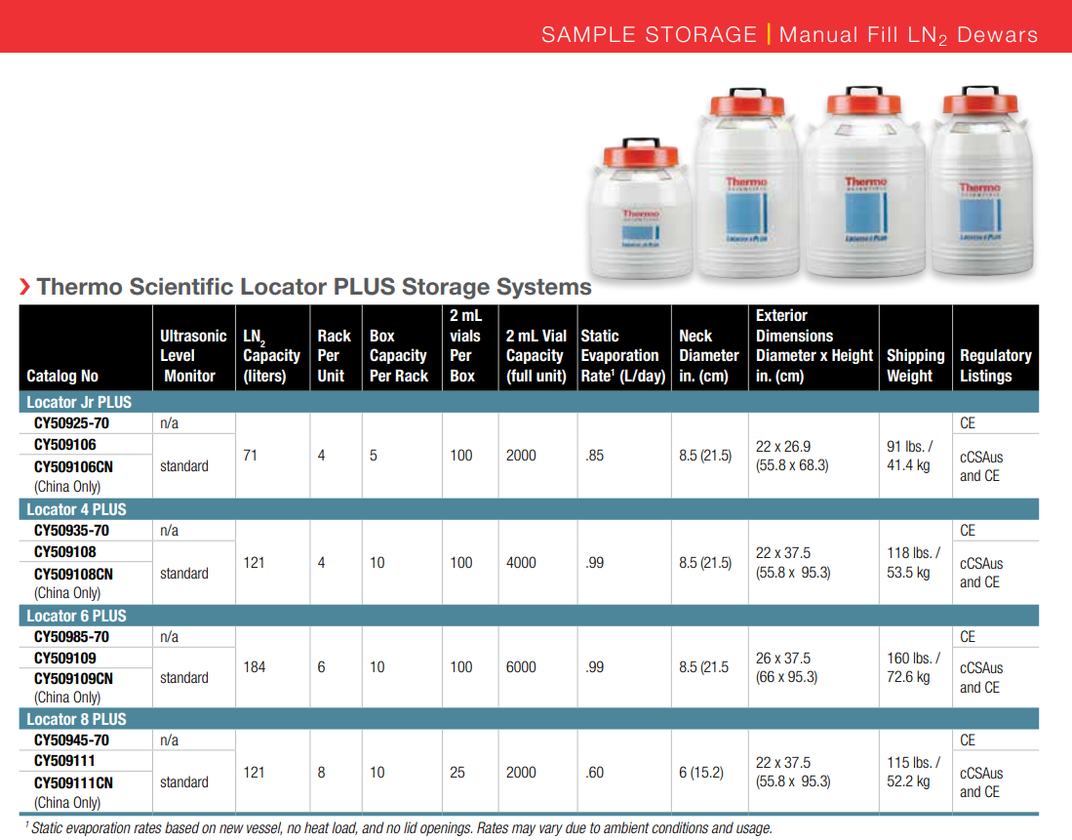Click exterior dimensions '22 x 26.9'
This screenshot has width=1072, height=840.
[x=783, y=446]
